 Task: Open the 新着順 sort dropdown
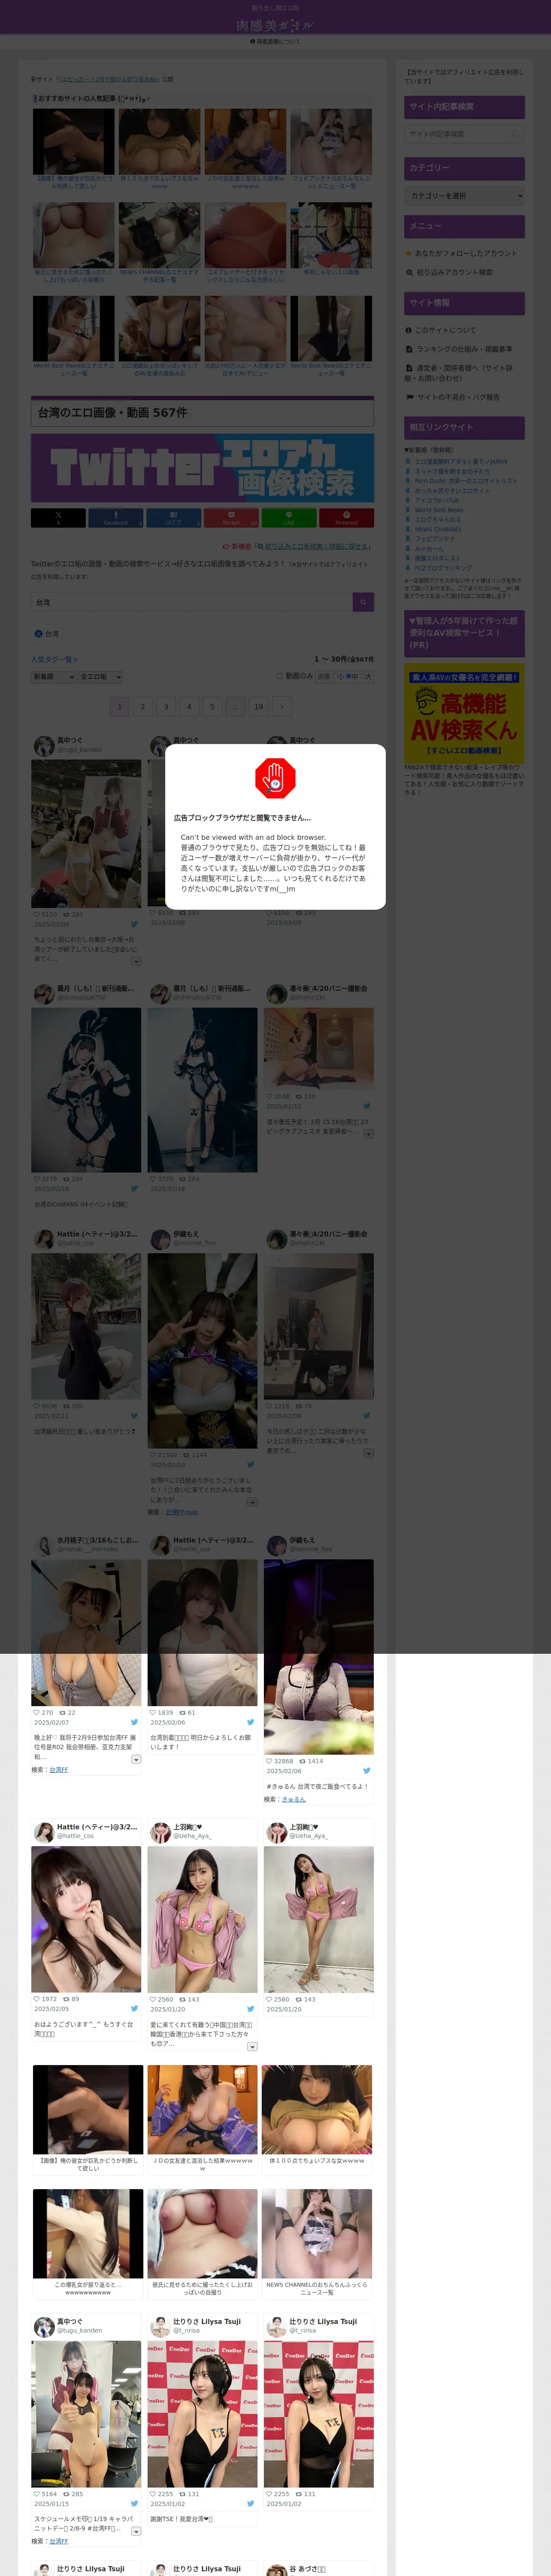(53, 677)
